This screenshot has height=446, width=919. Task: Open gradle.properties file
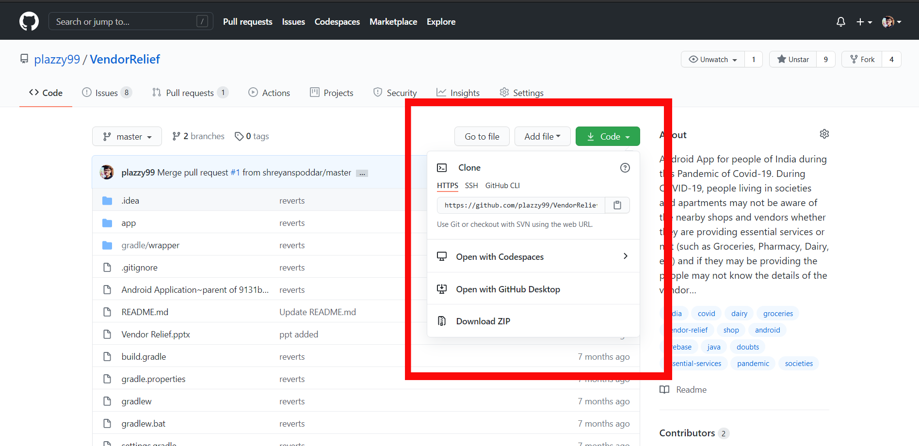(153, 379)
